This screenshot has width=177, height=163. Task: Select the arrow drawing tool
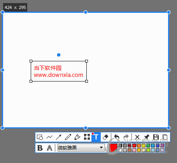pyautogui.click(x=59, y=137)
